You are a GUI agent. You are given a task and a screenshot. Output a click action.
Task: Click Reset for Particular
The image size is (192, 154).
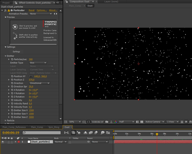click(x=32, y=11)
